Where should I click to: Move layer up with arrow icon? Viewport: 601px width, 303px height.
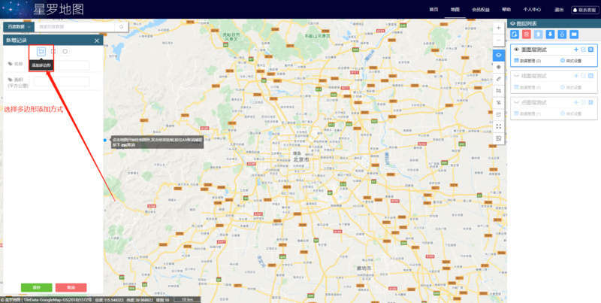click(539, 35)
